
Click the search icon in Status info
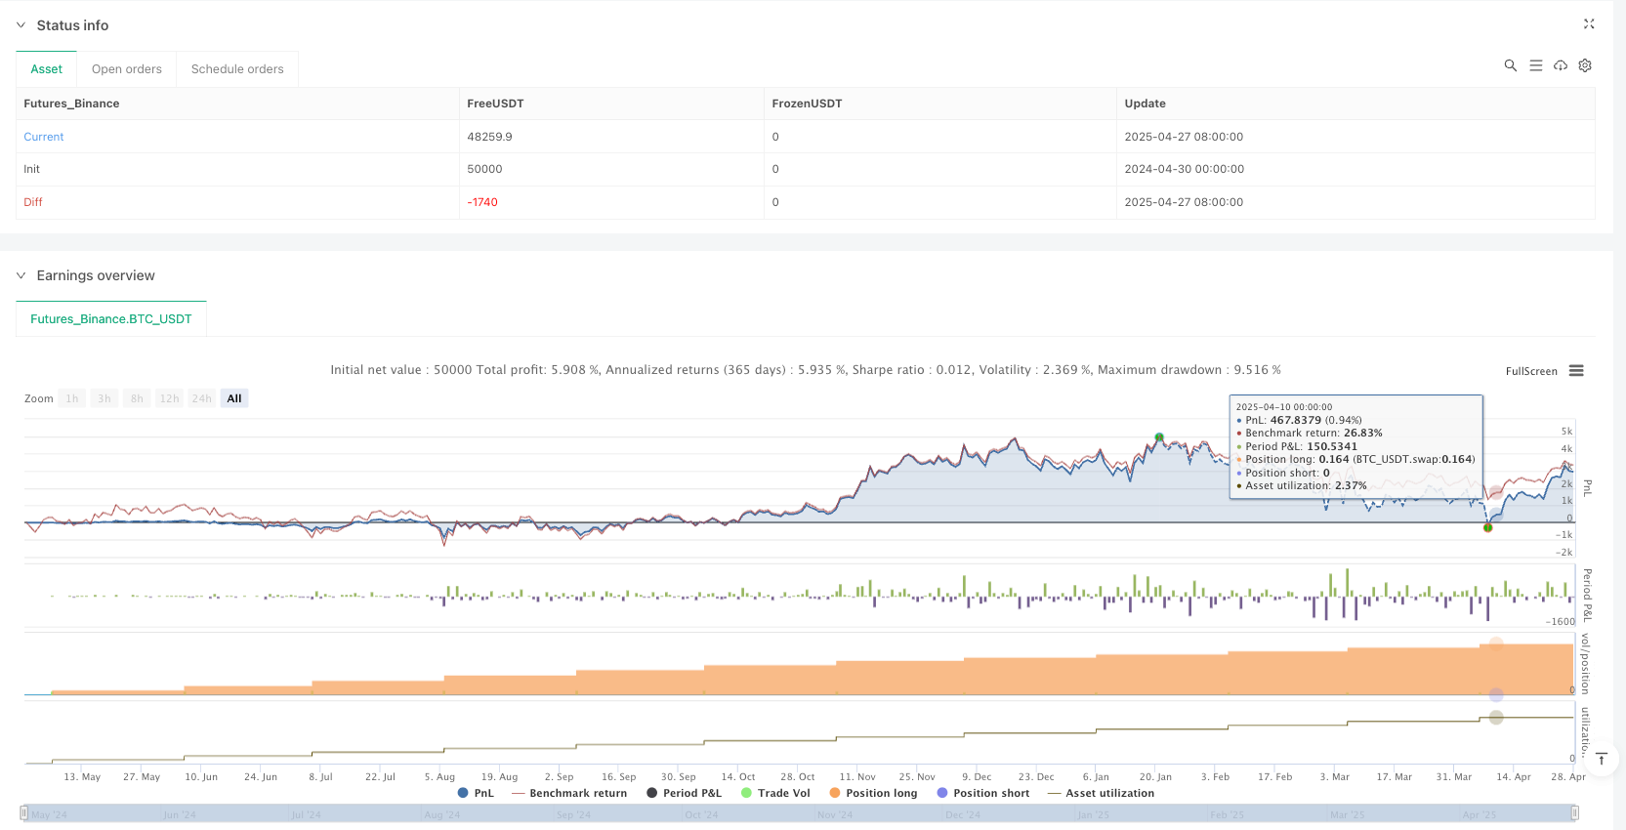click(1510, 65)
